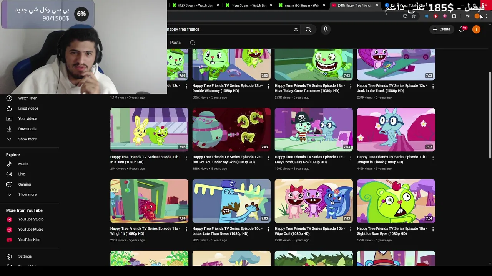Open the Watch later icon
The height and width of the screenshot is (276, 492).
(9, 98)
